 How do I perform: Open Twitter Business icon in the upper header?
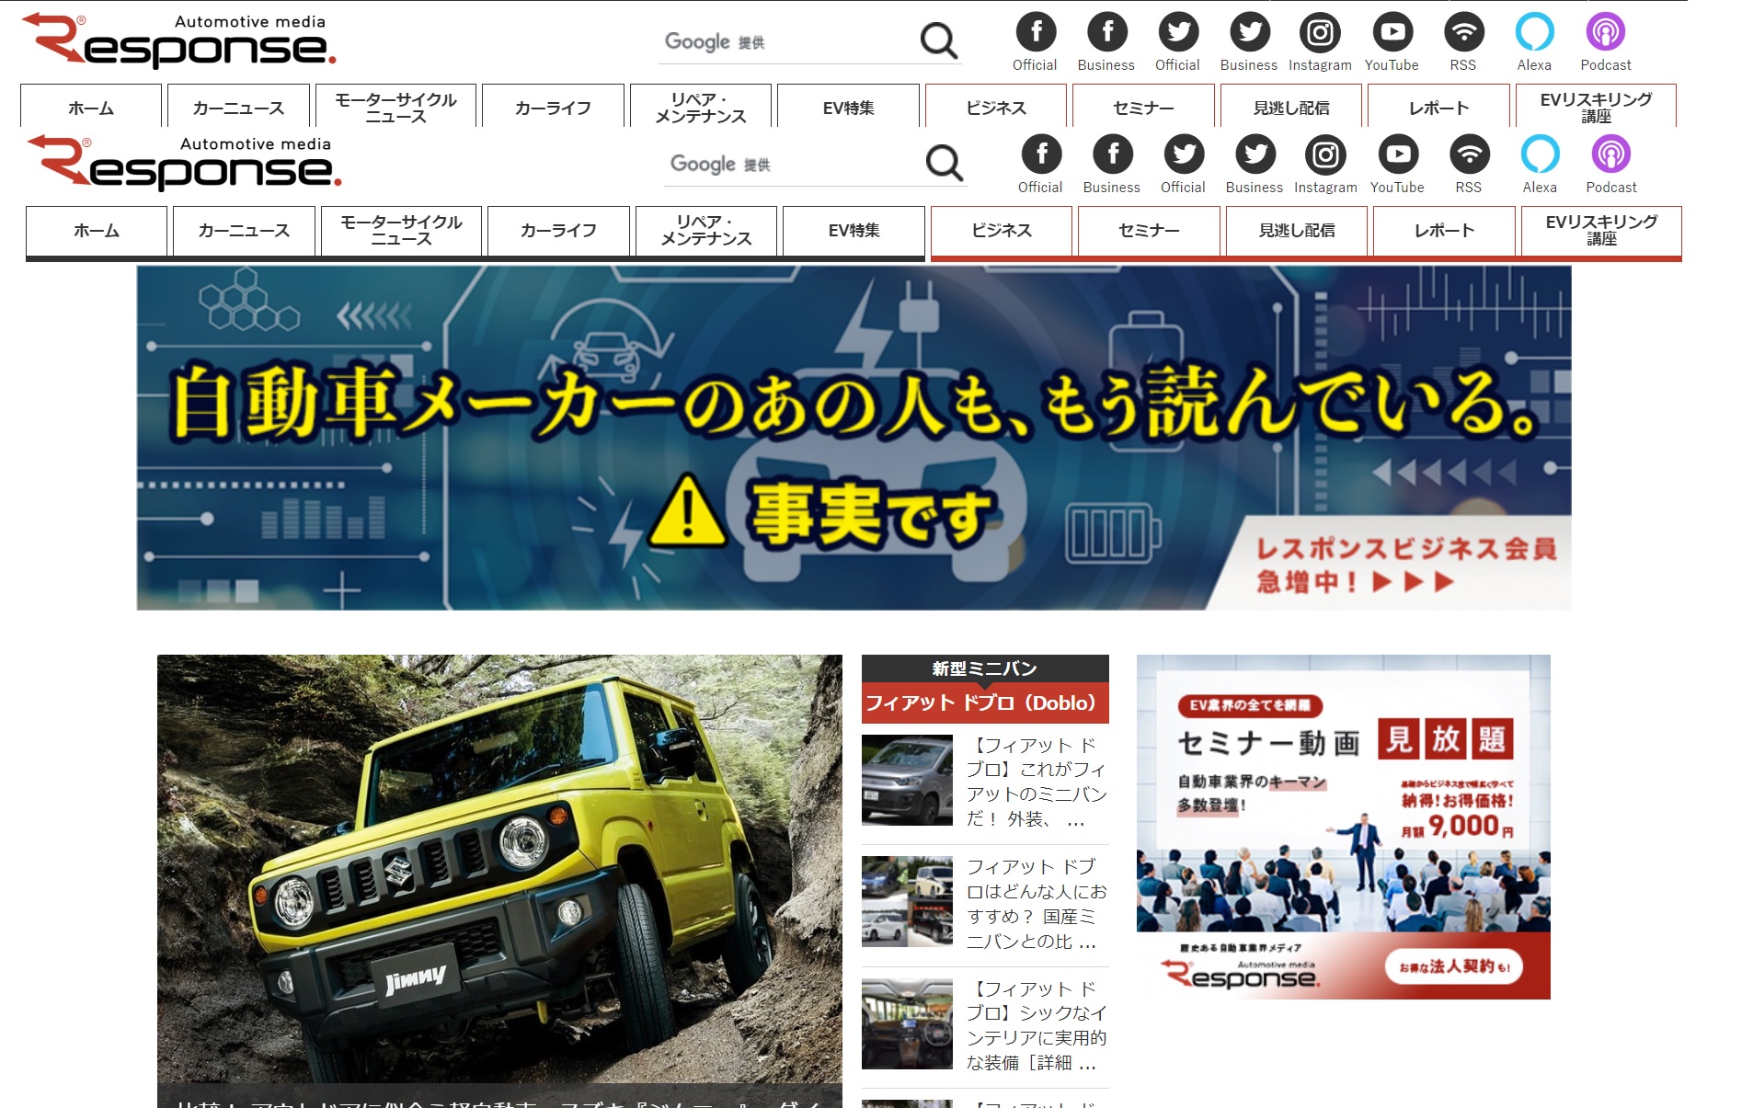click(x=1249, y=32)
